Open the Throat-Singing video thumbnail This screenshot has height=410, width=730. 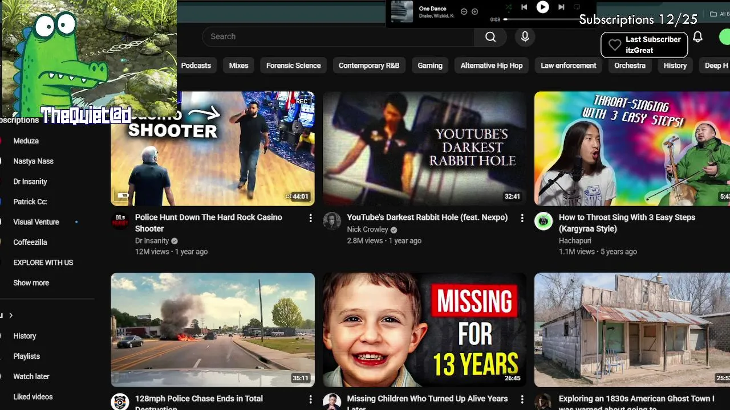tap(632, 149)
